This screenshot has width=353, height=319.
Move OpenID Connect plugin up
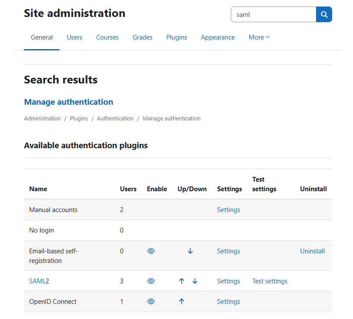(182, 302)
